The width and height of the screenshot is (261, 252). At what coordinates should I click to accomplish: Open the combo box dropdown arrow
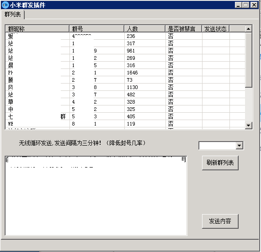tap(240, 146)
